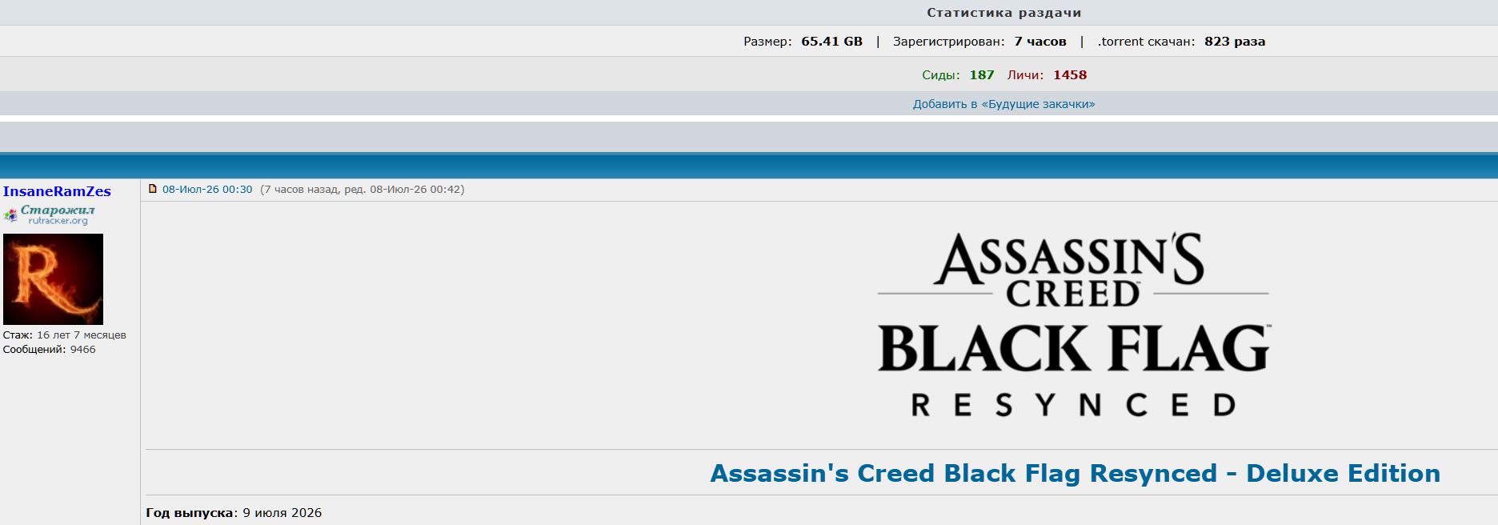Image resolution: width=1498 pixels, height=525 pixels.
Task: Select registered time 7 часов
Action: pos(1040,42)
